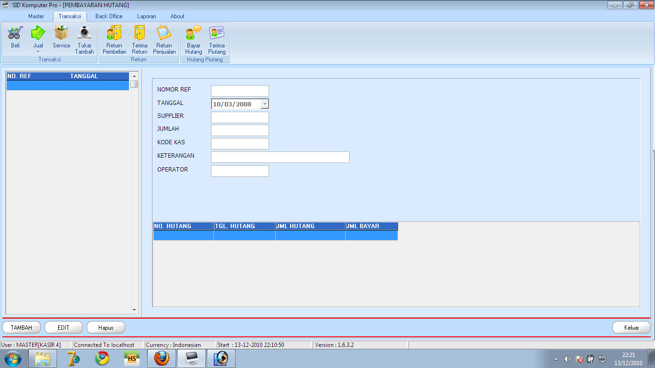Open the Jual sales icon
Image resolution: width=655 pixels, height=368 pixels.
point(38,34)
